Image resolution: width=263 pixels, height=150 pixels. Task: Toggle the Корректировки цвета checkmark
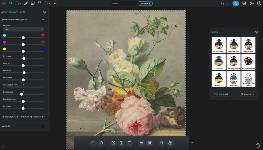tap(43, 20)
